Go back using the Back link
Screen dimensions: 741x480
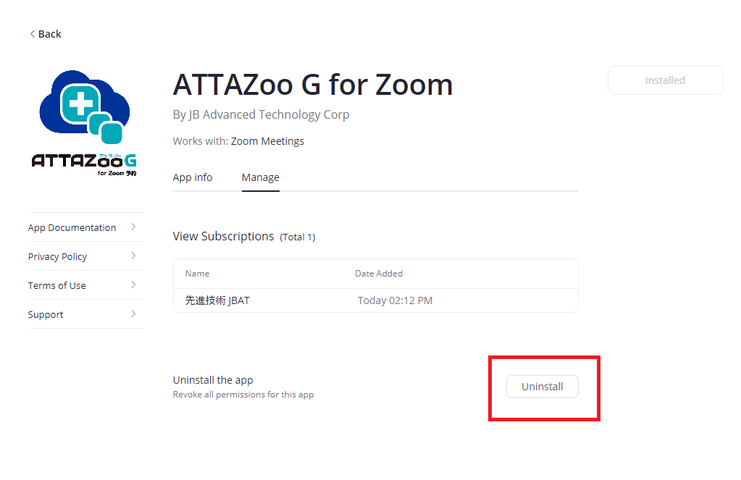click(49, 34)
